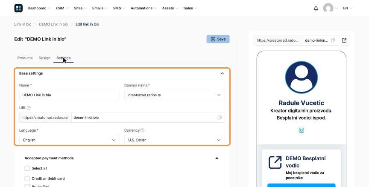Expand the Assets menu

[x=170, y=8]
